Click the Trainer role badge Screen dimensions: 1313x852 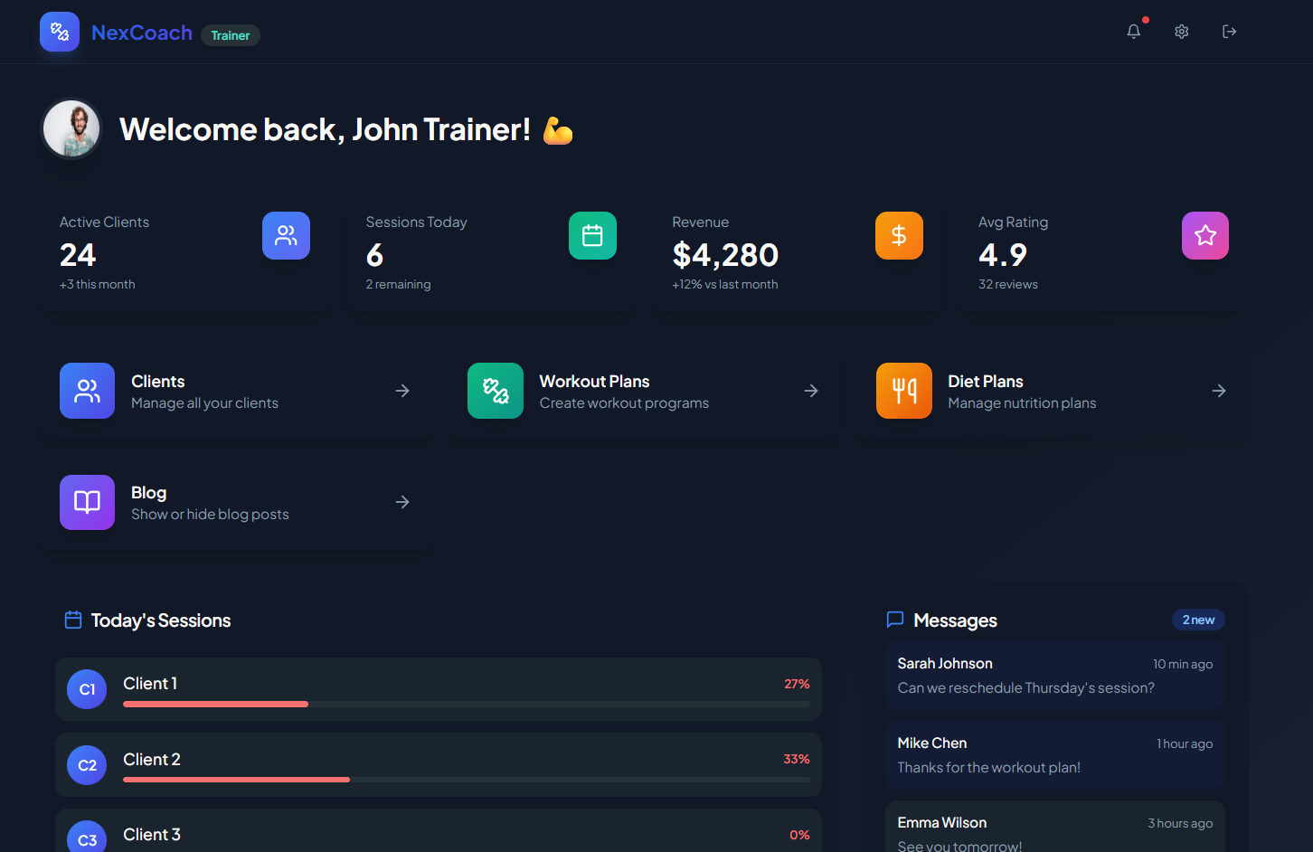231,35
